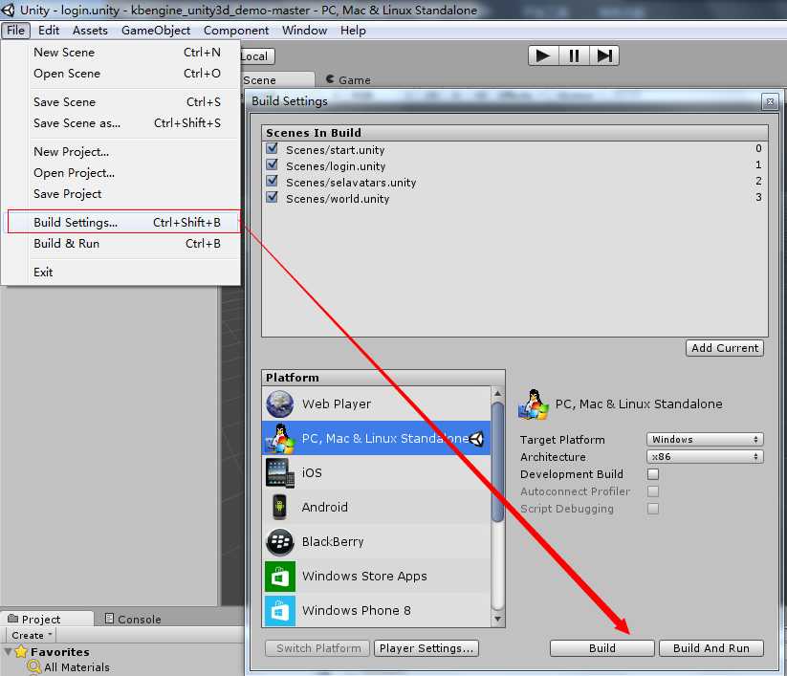The height and width of the screenshot is (676, 787).
Task: Click the platform header icon beside PC, Mac & Linux Standalone title
Action: click(x=533, y=404)
